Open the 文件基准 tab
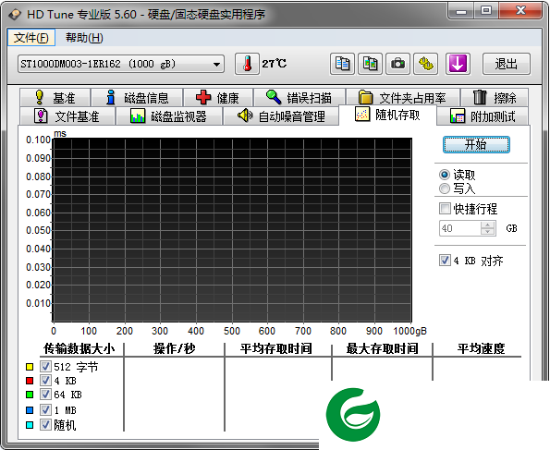The image size is (550, 450). coord(67,116)
